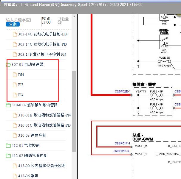Click FUSE 6E symbol in diagram
The image size is (181, 179).
coord(164,61)
